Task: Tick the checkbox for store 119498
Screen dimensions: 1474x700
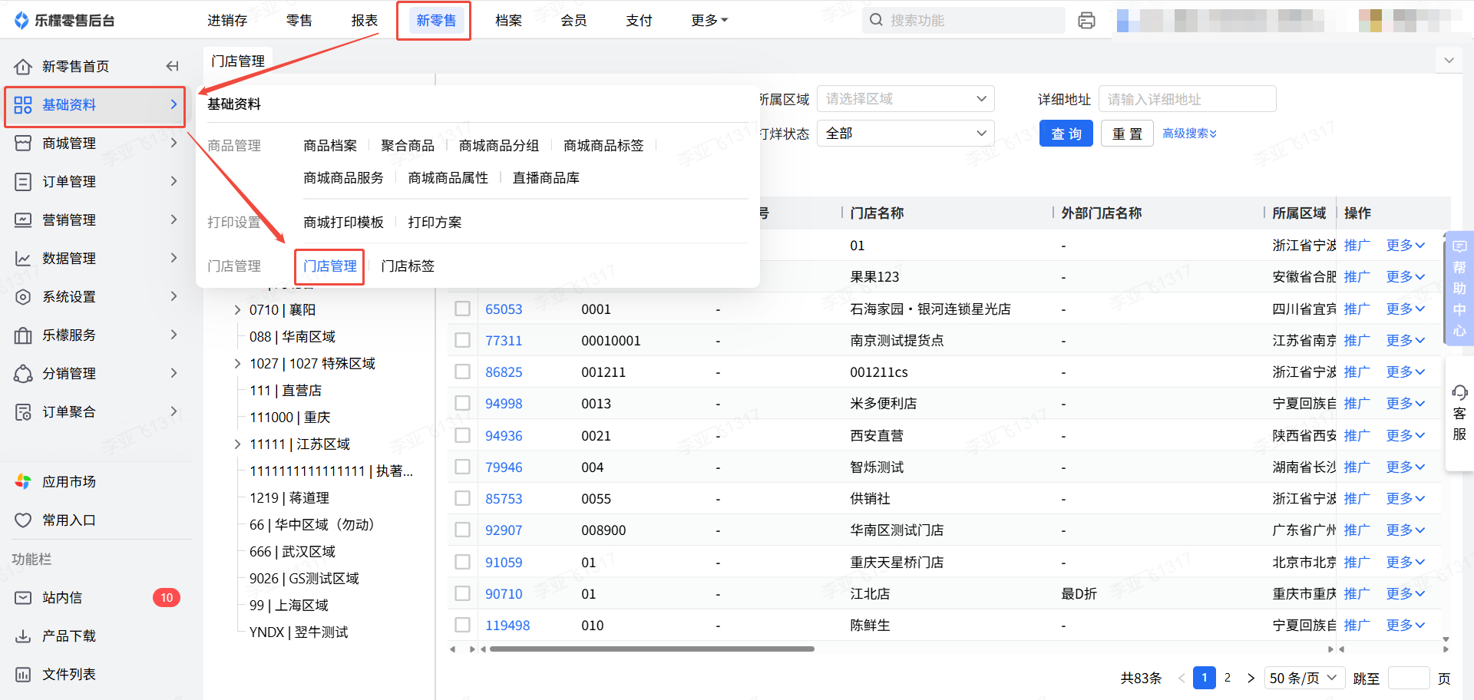Action: [x=462, y=625]
